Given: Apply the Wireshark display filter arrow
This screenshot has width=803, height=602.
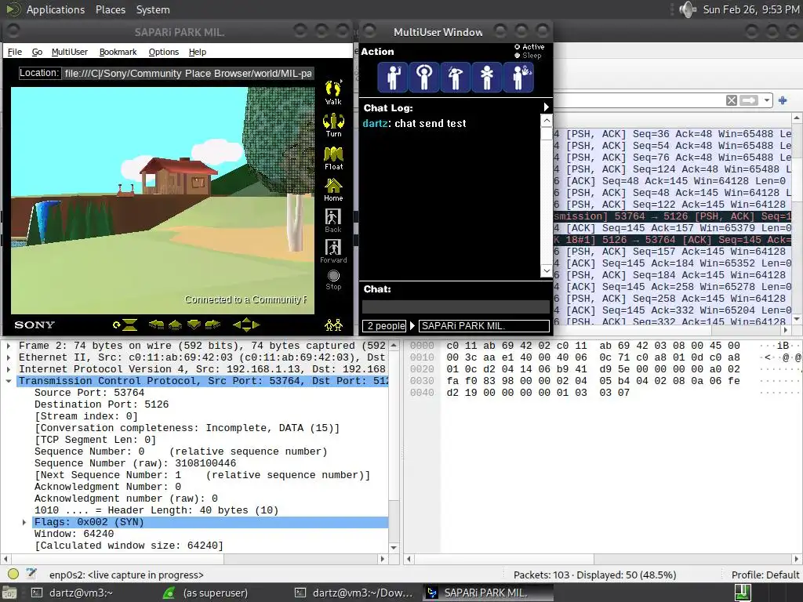Looking at the screenshot, I should [x=749, y=100].
